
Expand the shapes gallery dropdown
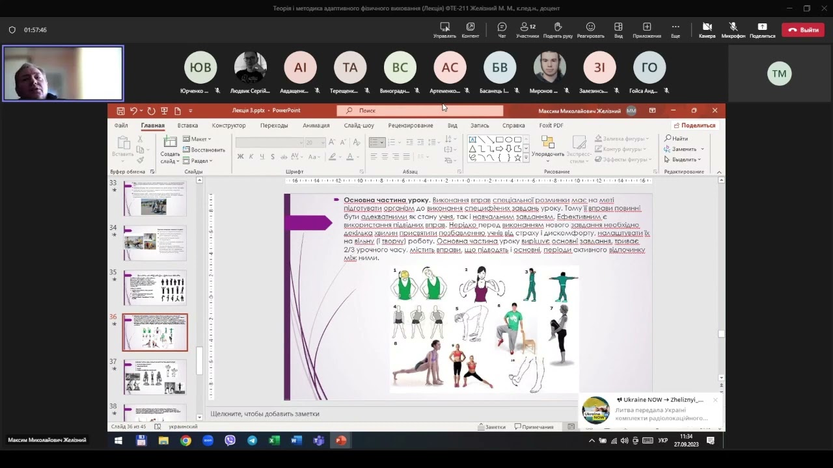point(526,158)
